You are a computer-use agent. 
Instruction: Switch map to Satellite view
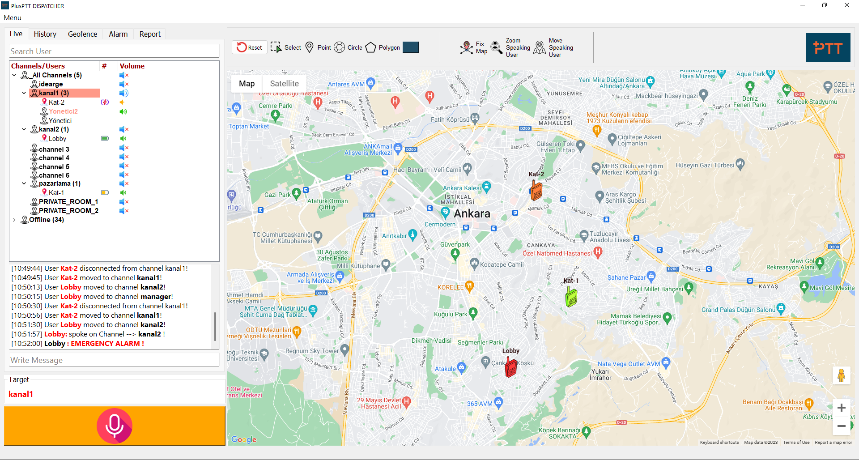click(x=284, y=83)
